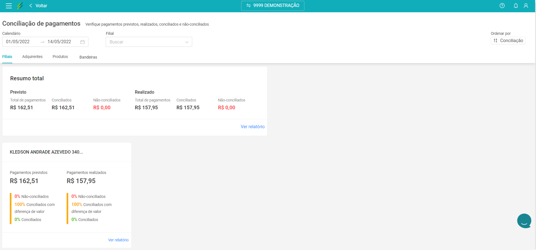Image resolution: width=536 pixels, height=250 pixels.
Task: Open the help question mark icon
Action: click(502, 6)
